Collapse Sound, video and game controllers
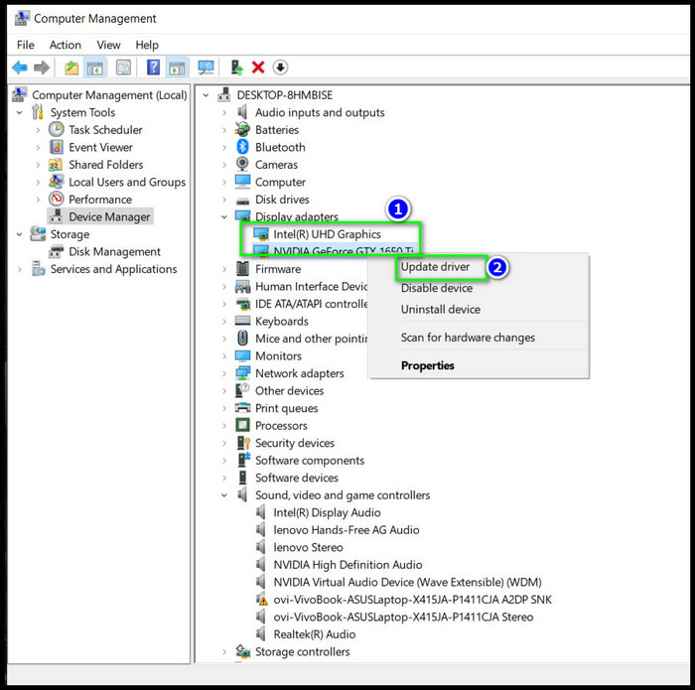 [x=224, y=495]
